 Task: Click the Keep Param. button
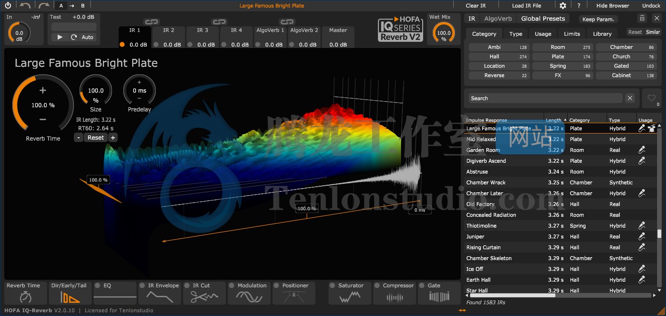598,19
